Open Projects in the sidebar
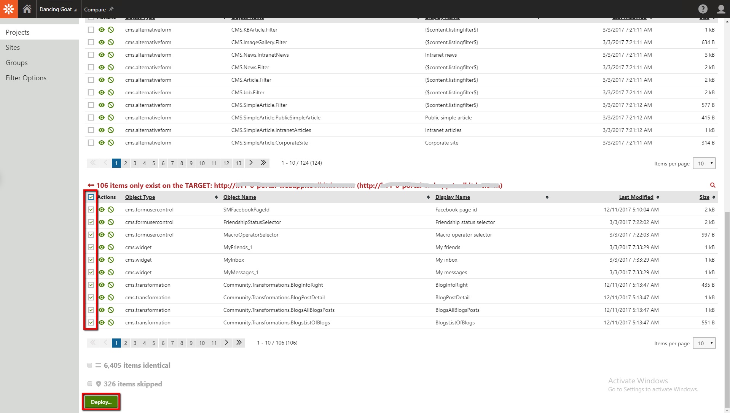The width and height of the screenshot is (730, 413). (39, 32)
